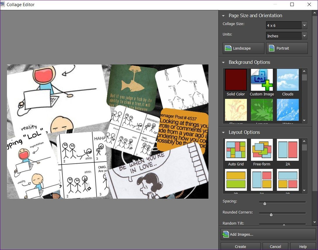Click the right panel scrollbar down arrow

click(315, 222)
